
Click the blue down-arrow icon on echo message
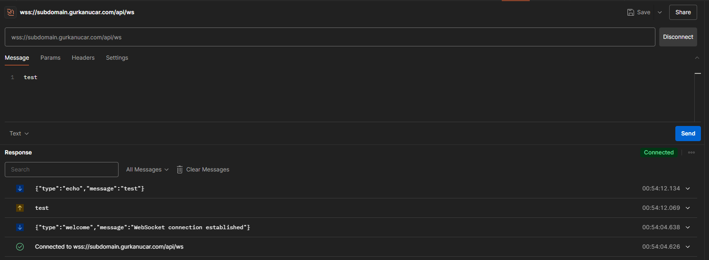tap(20, 188)
